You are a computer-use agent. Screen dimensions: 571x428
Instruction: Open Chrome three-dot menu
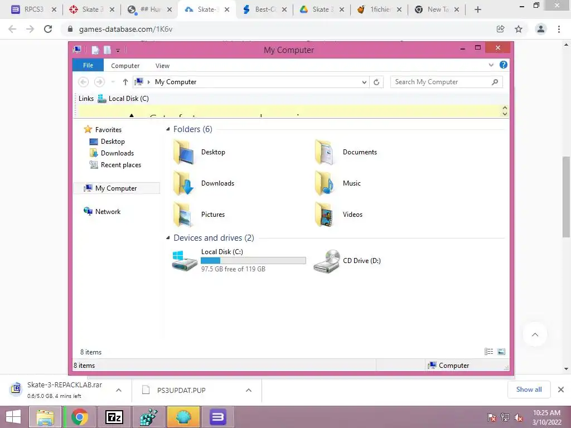(x=559, y=29)
